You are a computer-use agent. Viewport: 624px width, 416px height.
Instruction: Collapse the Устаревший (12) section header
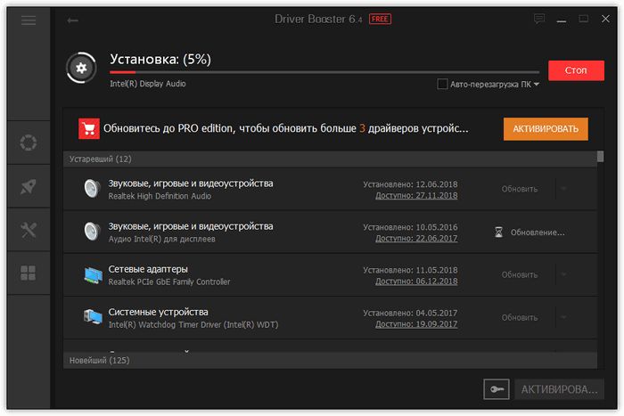pyautogui.click(x=330, y=159)
